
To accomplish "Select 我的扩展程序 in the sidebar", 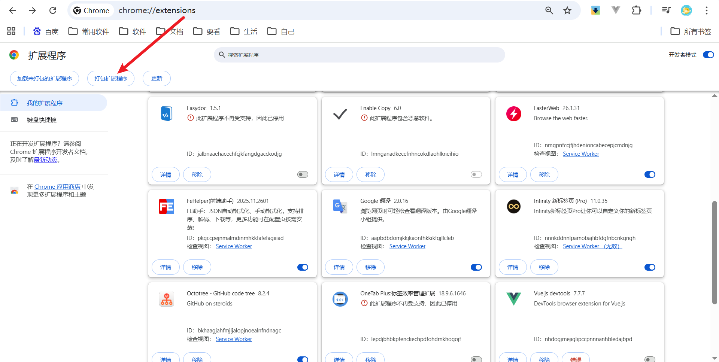I will point(54,103).
